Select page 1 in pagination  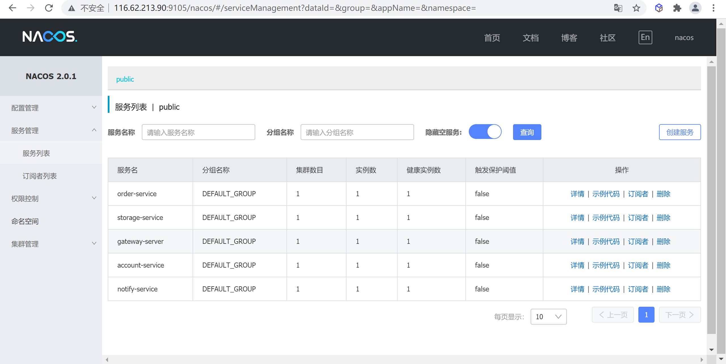pyautogui.click(x=646, y=315)
